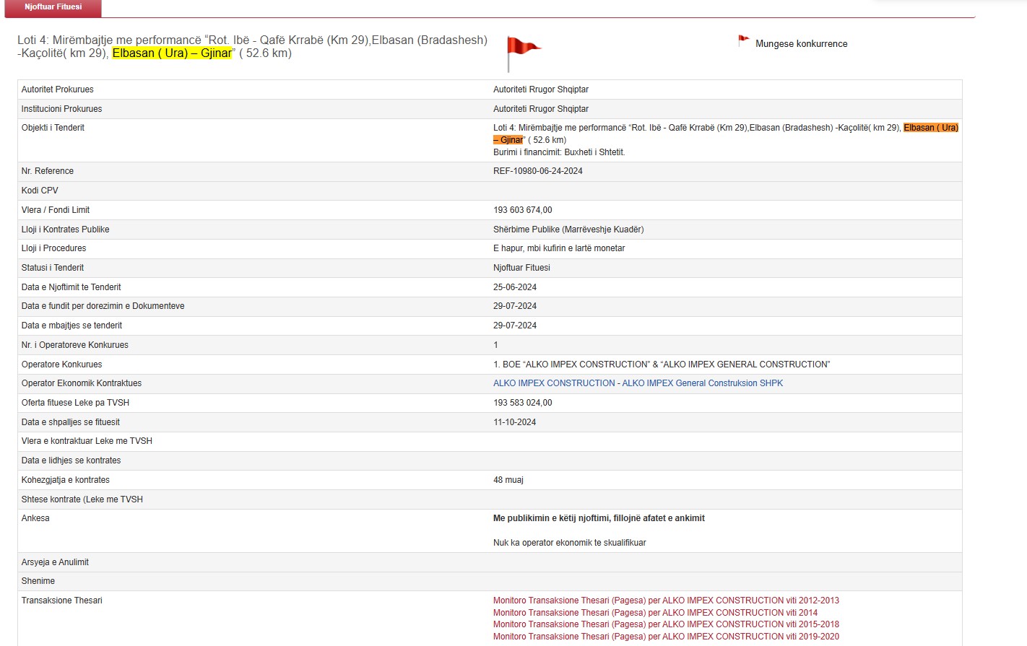Image resolution: width=1027 pixels, height=646 pixels.
Task: Click the bold complaint deadline notice
Action: [x=599, y=518]
